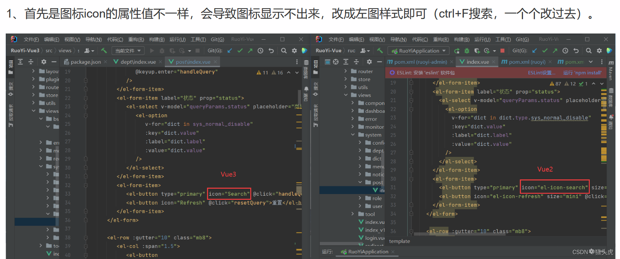The width and height of the screenshot is (620, 259).
Task: Click the ESLint设置... link in banner
Action: [x=541, y=73]
